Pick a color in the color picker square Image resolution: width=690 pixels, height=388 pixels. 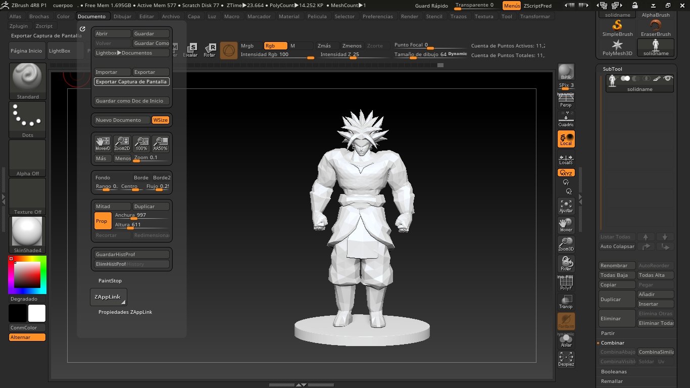click(27, 275)
